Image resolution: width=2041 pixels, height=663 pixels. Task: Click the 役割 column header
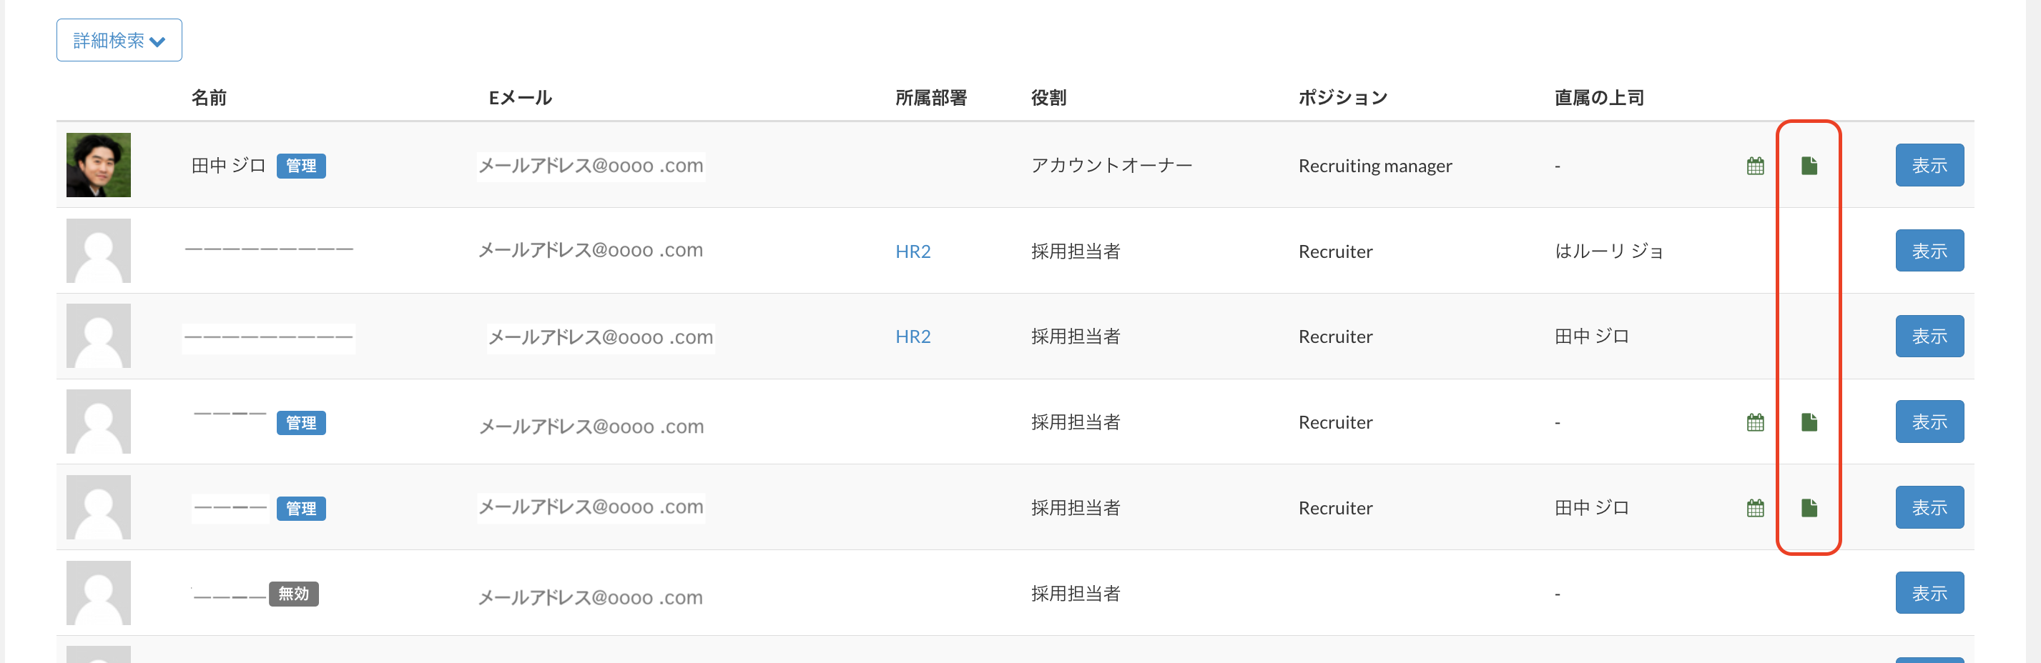[x=1048, y=97]
